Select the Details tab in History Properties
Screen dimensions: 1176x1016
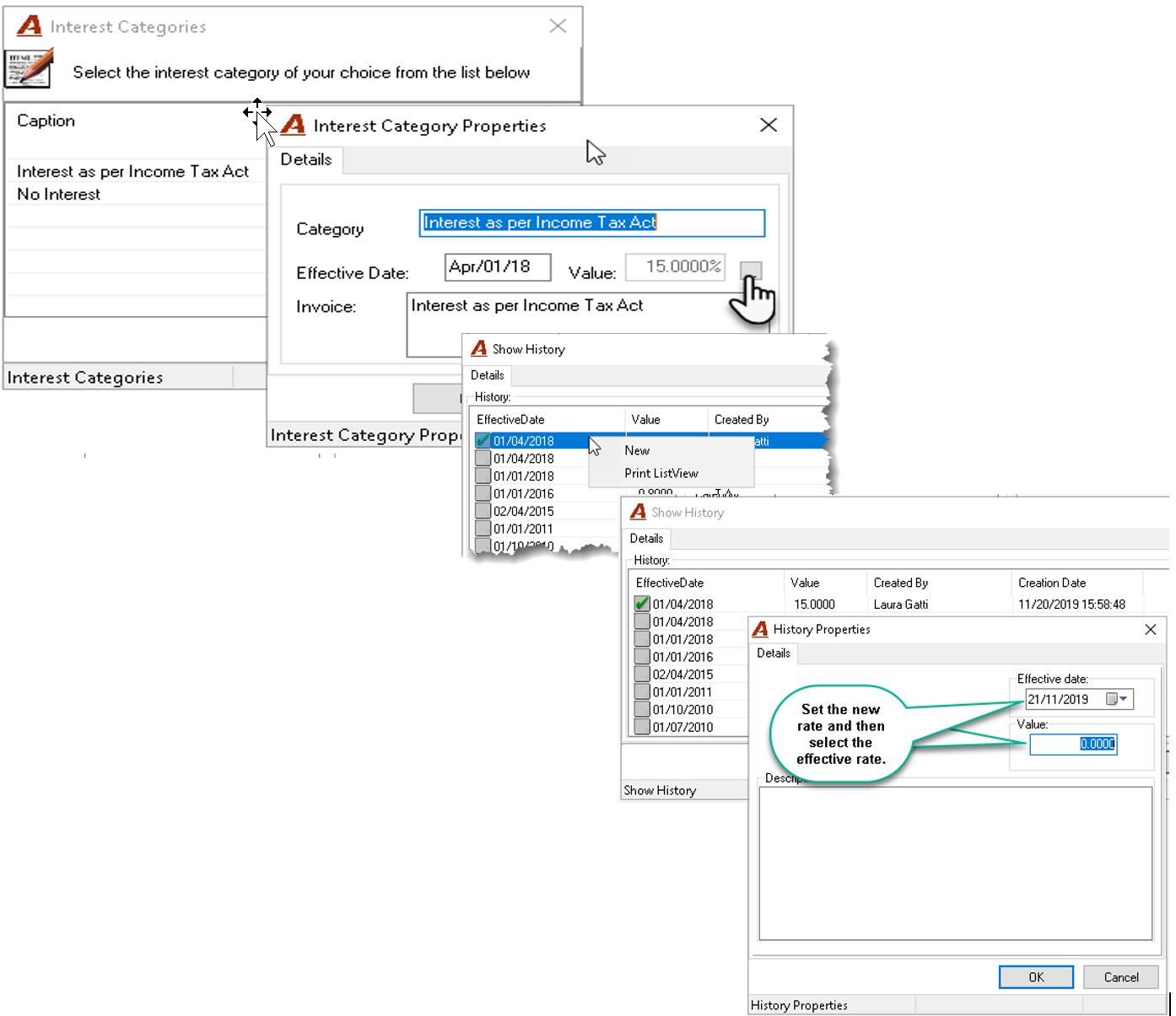coord(774,653)
